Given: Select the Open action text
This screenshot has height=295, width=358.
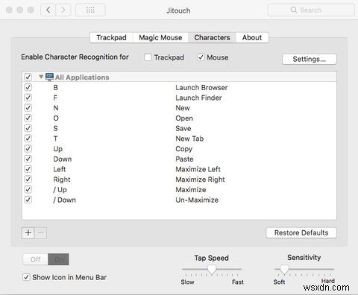Looking at the screenshot, I should point(184,118).
